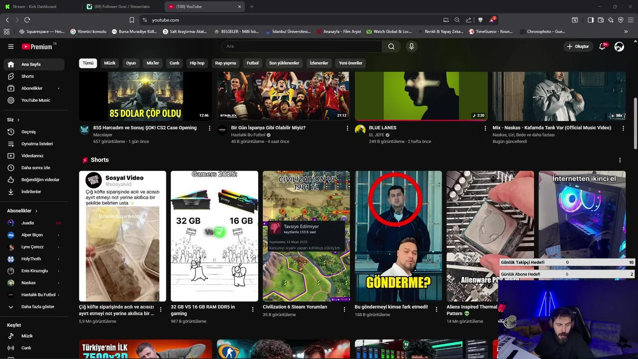Select the Müzik filter chip
Viewport: 638px width, 359px height.
(110, 63)
